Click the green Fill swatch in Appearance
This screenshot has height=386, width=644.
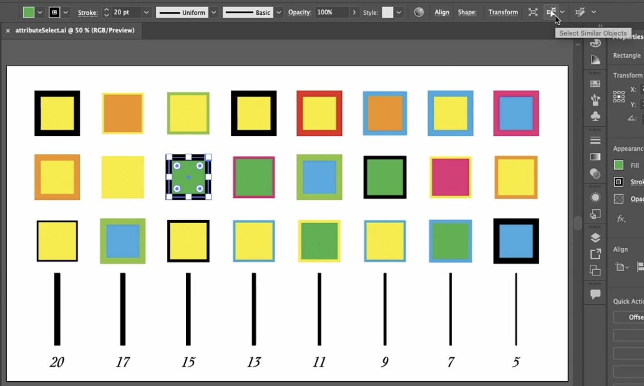[x=618, y=165]
